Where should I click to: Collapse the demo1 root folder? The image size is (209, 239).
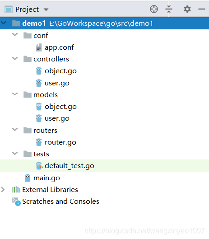tap(4, 23)
